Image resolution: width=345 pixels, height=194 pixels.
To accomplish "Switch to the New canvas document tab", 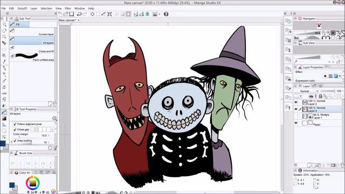I will [x=67, y=20].
